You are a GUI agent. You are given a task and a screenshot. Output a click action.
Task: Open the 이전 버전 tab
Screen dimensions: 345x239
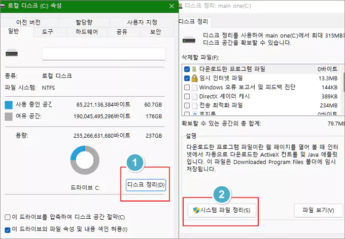point(28,22)
